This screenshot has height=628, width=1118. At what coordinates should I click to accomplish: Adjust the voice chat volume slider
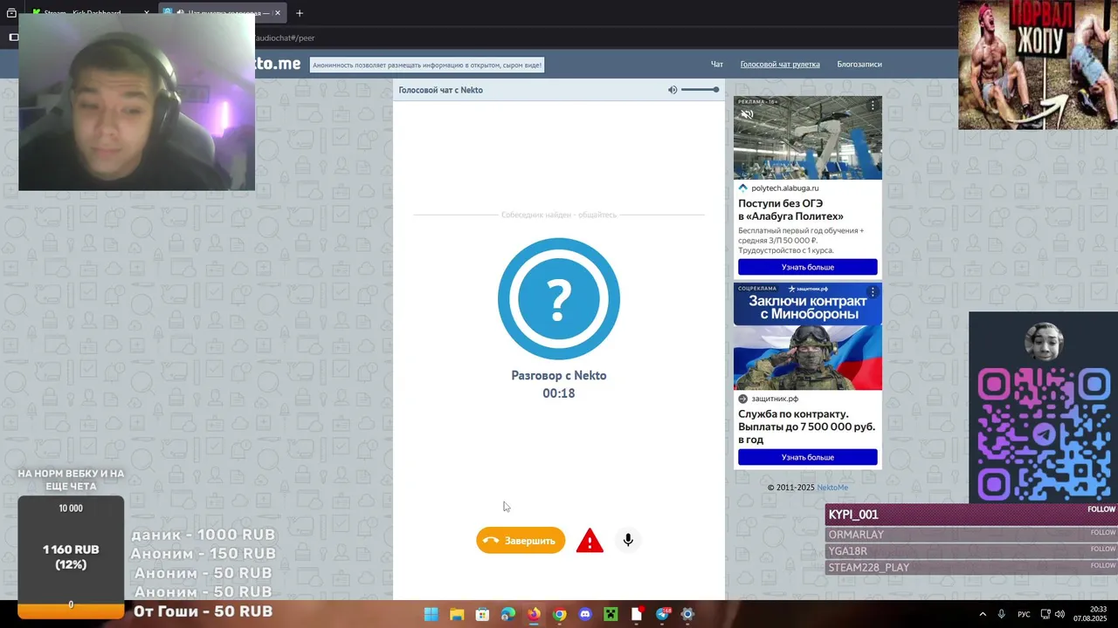pos(700,90)
